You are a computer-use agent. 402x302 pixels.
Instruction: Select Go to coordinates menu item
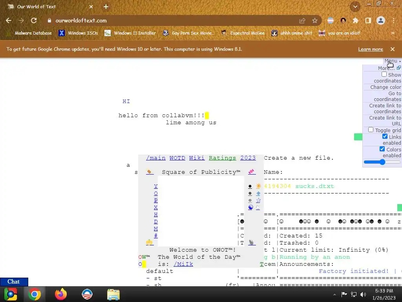click(387, 96)
